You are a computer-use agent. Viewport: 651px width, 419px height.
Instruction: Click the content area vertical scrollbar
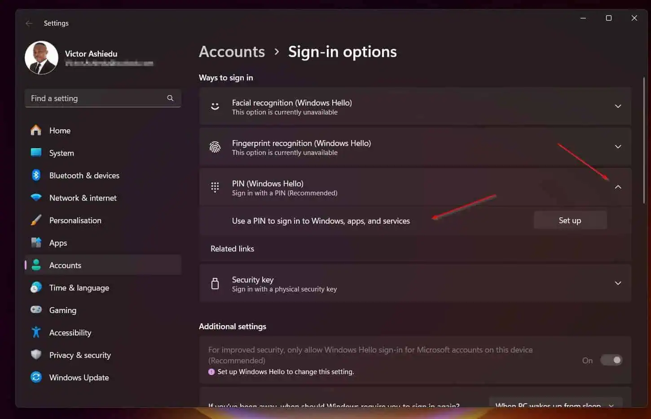(x=644, y=140)
